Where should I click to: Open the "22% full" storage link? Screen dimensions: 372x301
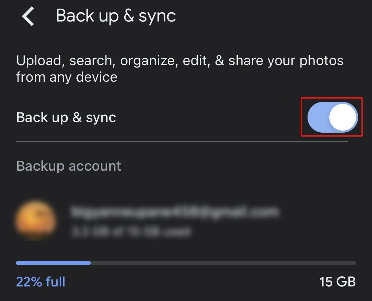pyautogui.click(x=41, y=282)
